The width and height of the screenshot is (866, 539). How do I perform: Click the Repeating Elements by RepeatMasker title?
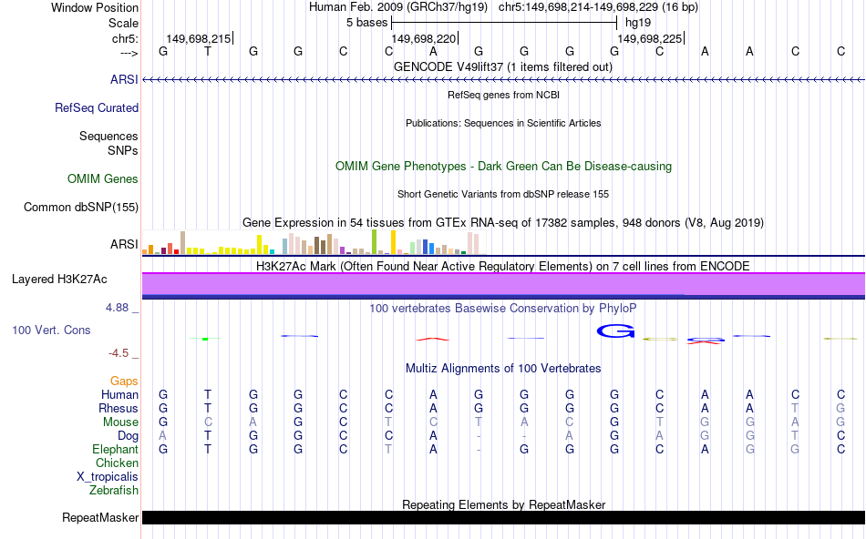[503, 504]
